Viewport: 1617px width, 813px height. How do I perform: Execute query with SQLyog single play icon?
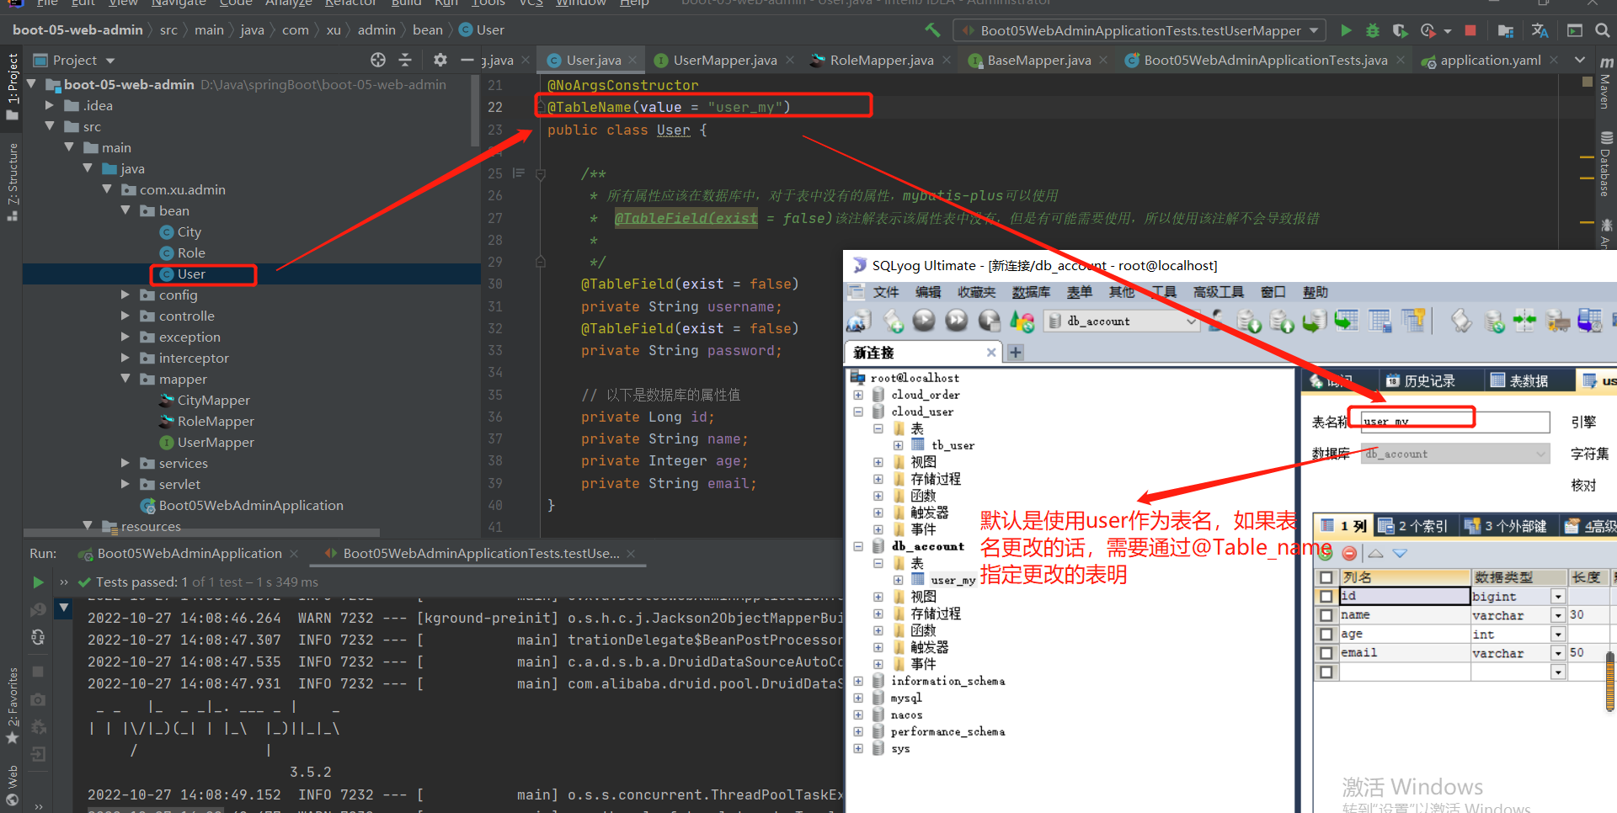pyautogui.click(x=924, y=321)
